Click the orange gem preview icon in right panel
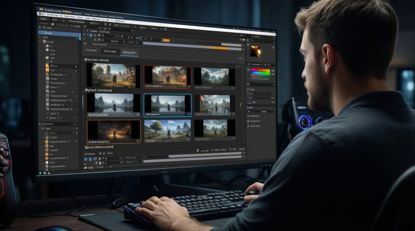This screenshot has width=415, height=231. coord(255,51)
